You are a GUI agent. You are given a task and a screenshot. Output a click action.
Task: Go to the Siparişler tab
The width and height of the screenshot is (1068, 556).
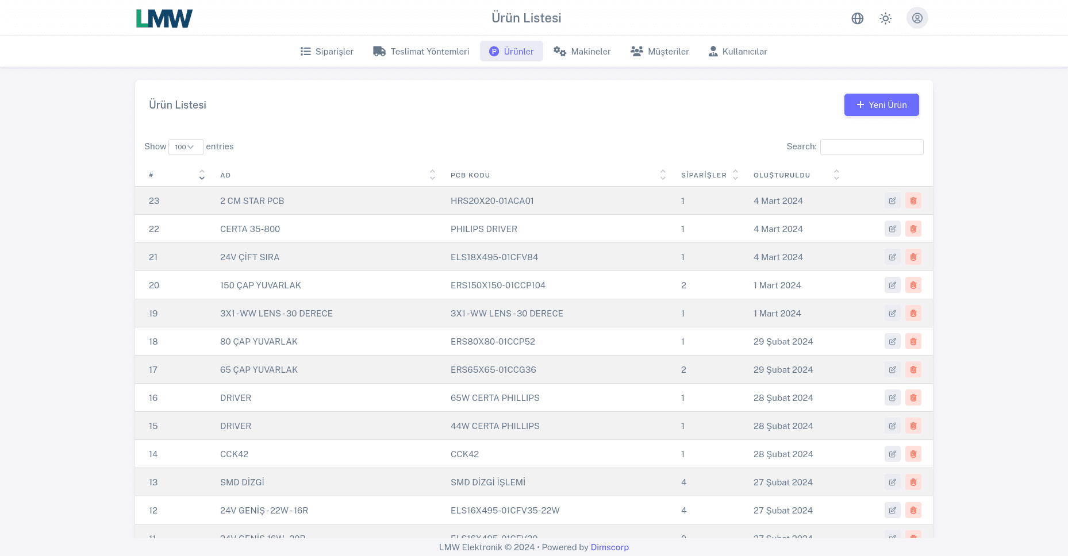coord(326,52)
